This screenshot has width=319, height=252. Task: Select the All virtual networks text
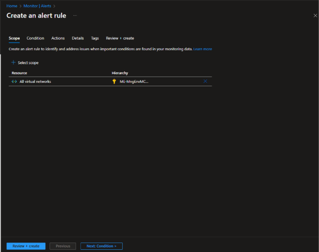click(x=35, y=82)
